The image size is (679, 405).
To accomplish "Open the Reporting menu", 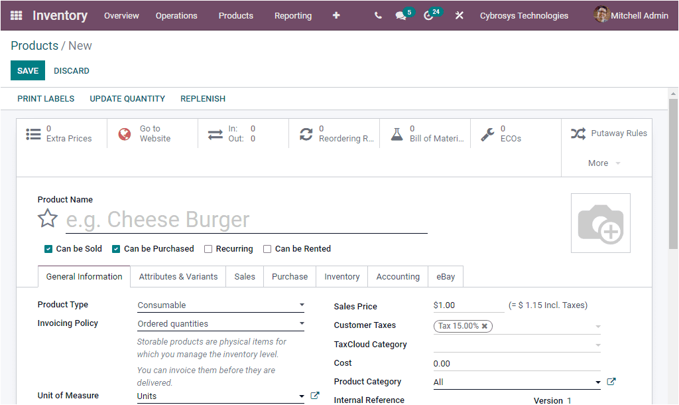I will [x=293, y=15].
